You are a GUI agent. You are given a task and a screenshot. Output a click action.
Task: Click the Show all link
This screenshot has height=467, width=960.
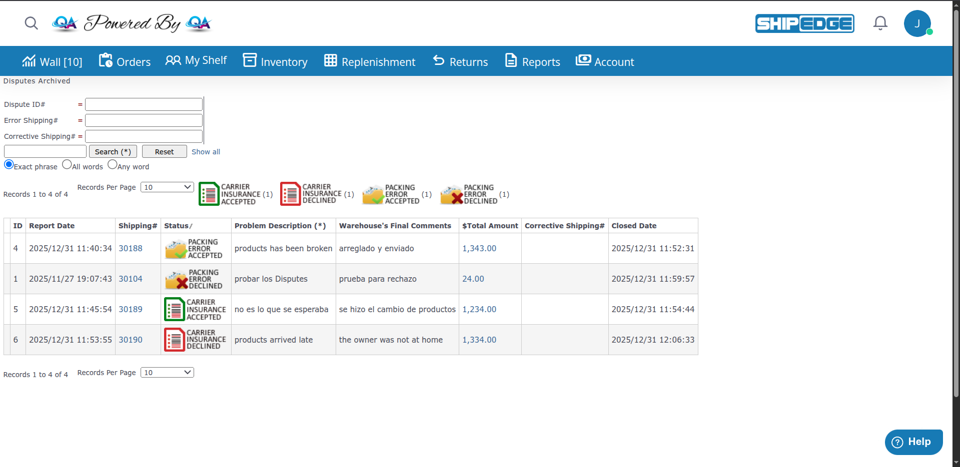click(x=206, y=152)
